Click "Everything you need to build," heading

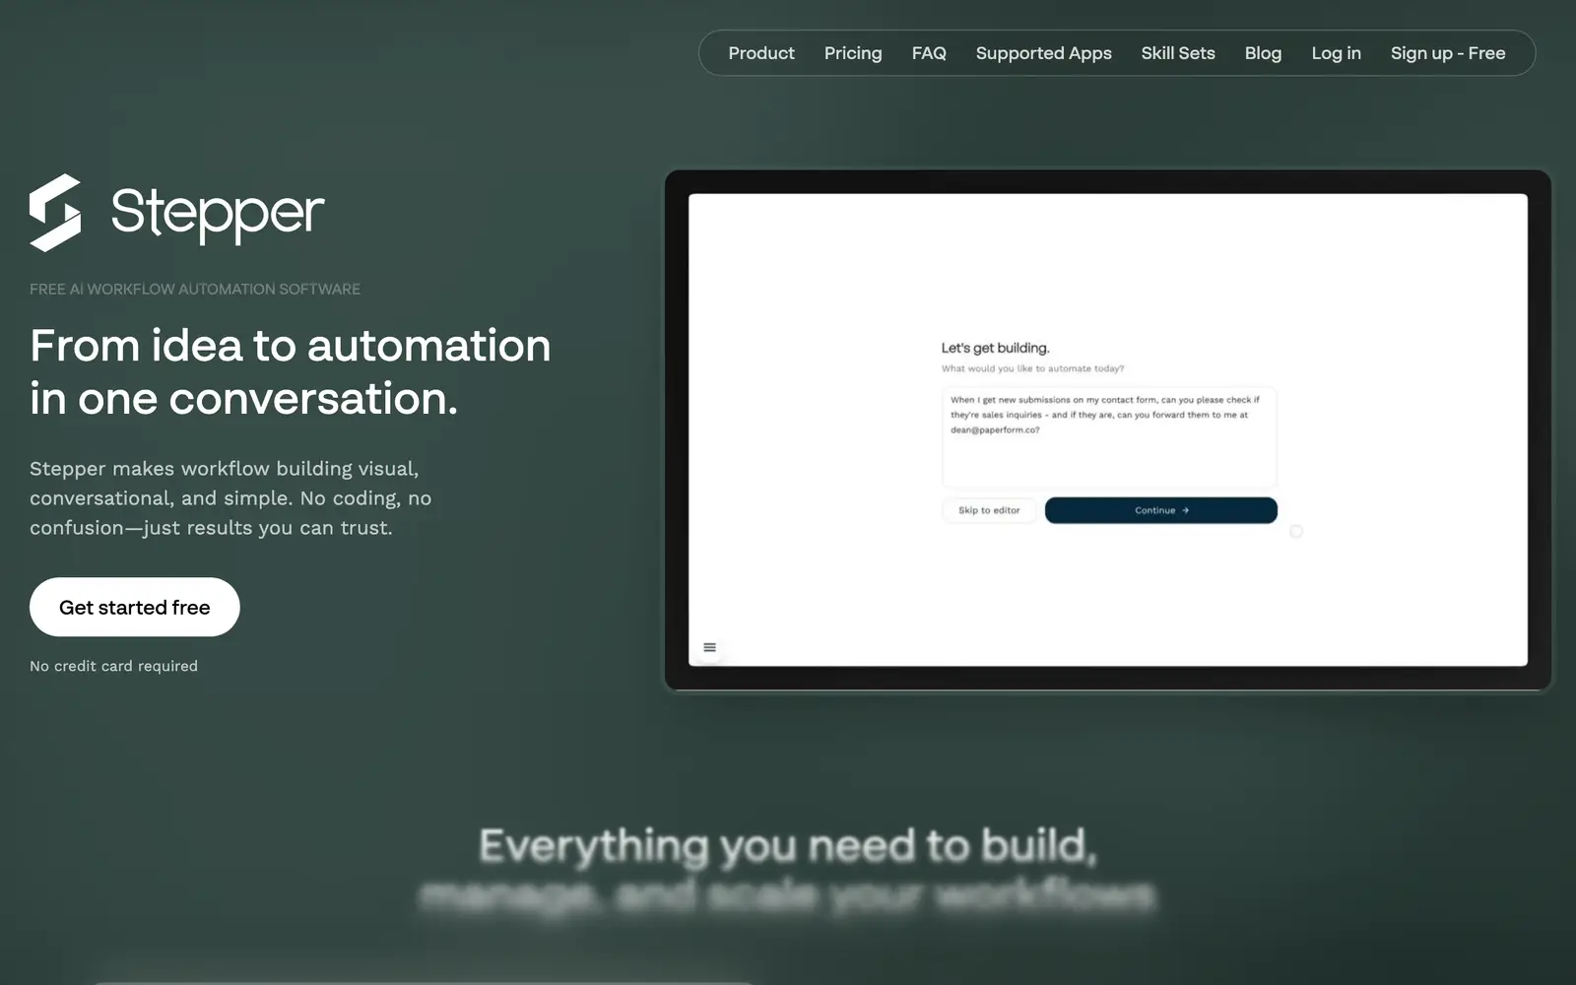point(788,845)
